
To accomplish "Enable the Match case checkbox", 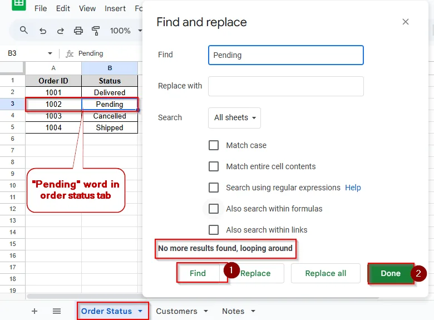I will click(x=214, y=145).
